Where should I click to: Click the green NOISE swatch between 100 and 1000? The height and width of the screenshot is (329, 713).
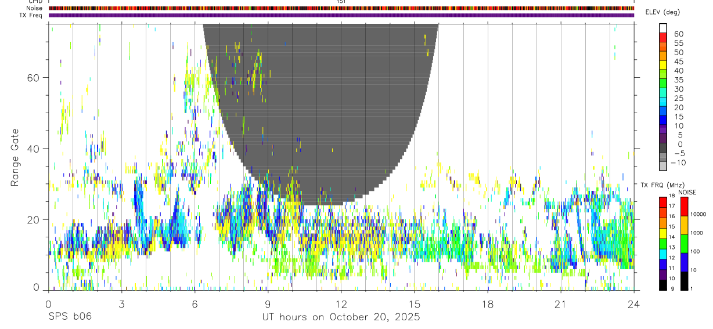click(x=684, y=244)
